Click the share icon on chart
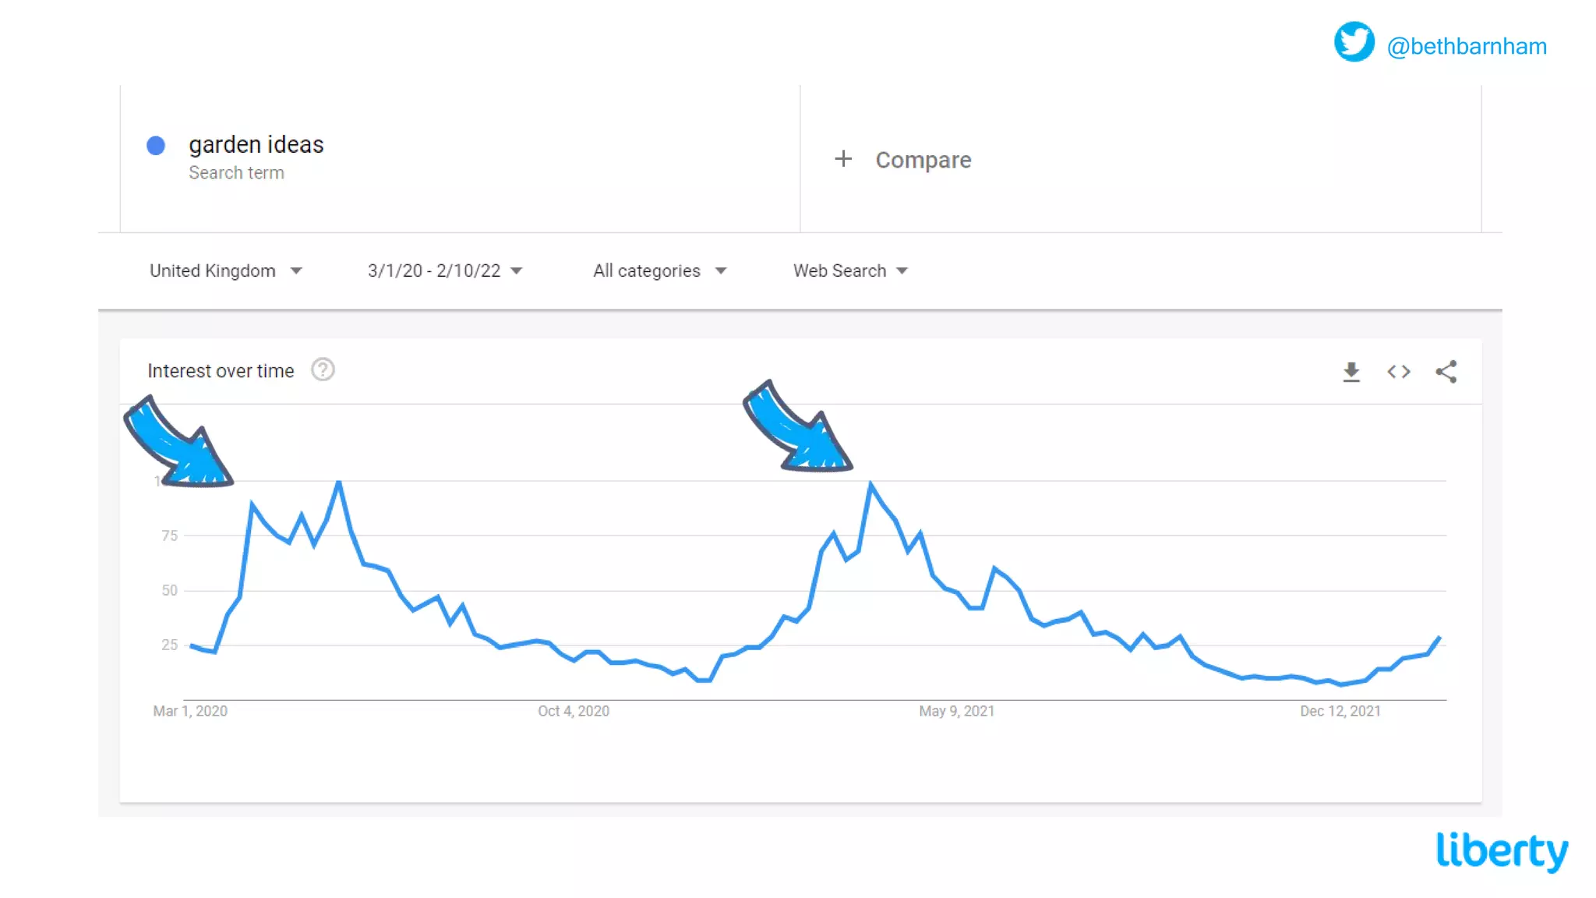 click(1446, 372)
